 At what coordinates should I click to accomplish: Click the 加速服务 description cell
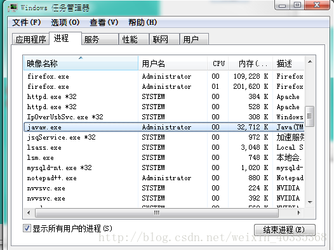click(x=290, y=137)
